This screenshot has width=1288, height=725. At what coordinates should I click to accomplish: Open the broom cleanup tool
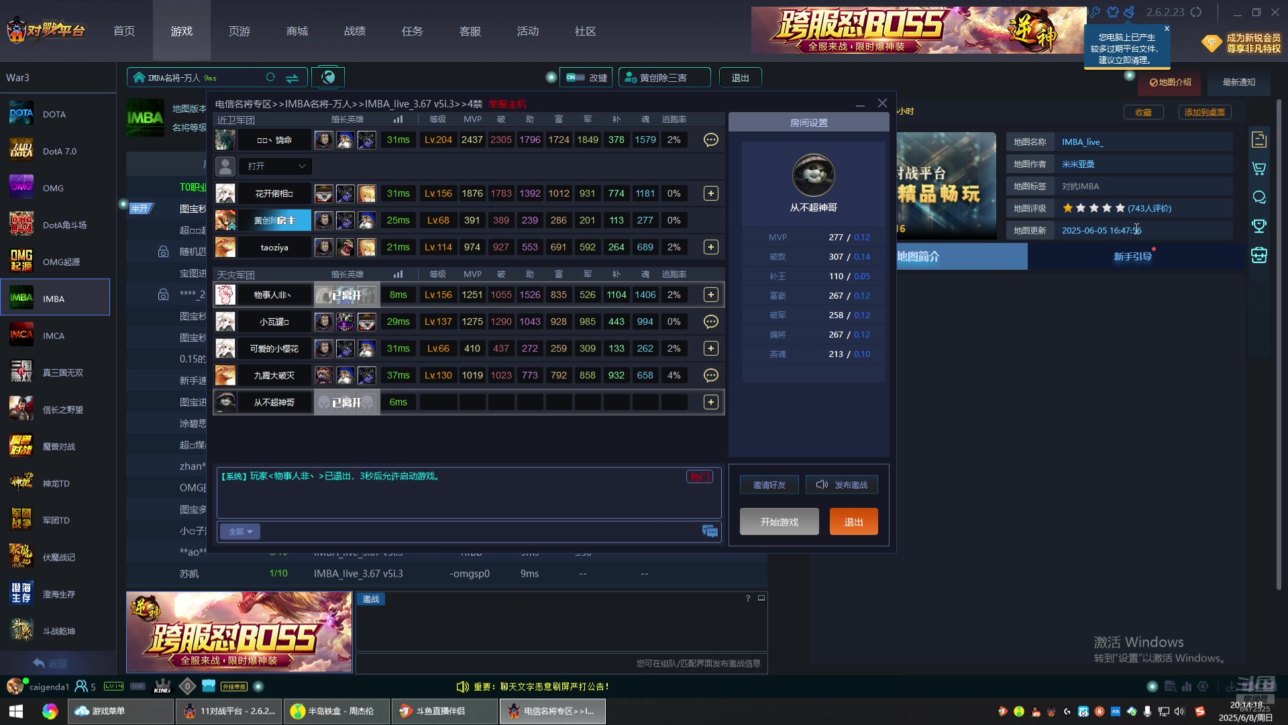(1130, 12)
